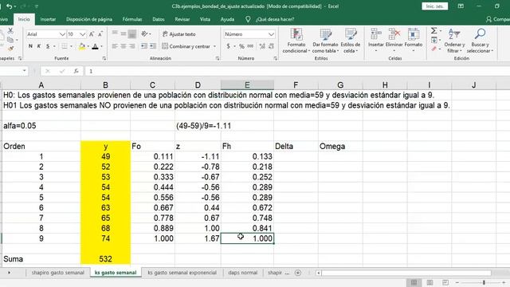Open Dar formato como tabla menu
Image resolution: width=510 pixels, height=287 pixels.
pyautogui.click(x=325, y=41)
